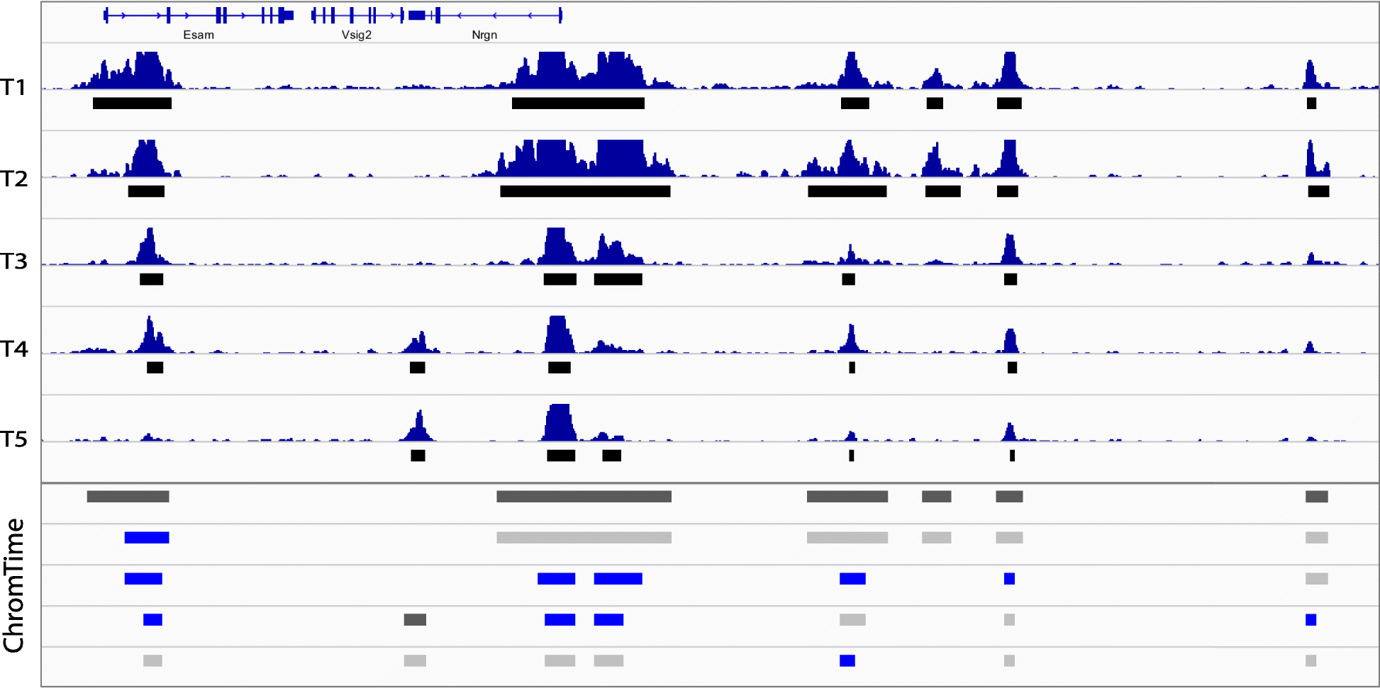1380x688 pixels.
Task: Click the vertical ChromTime label
Action: 13,585
